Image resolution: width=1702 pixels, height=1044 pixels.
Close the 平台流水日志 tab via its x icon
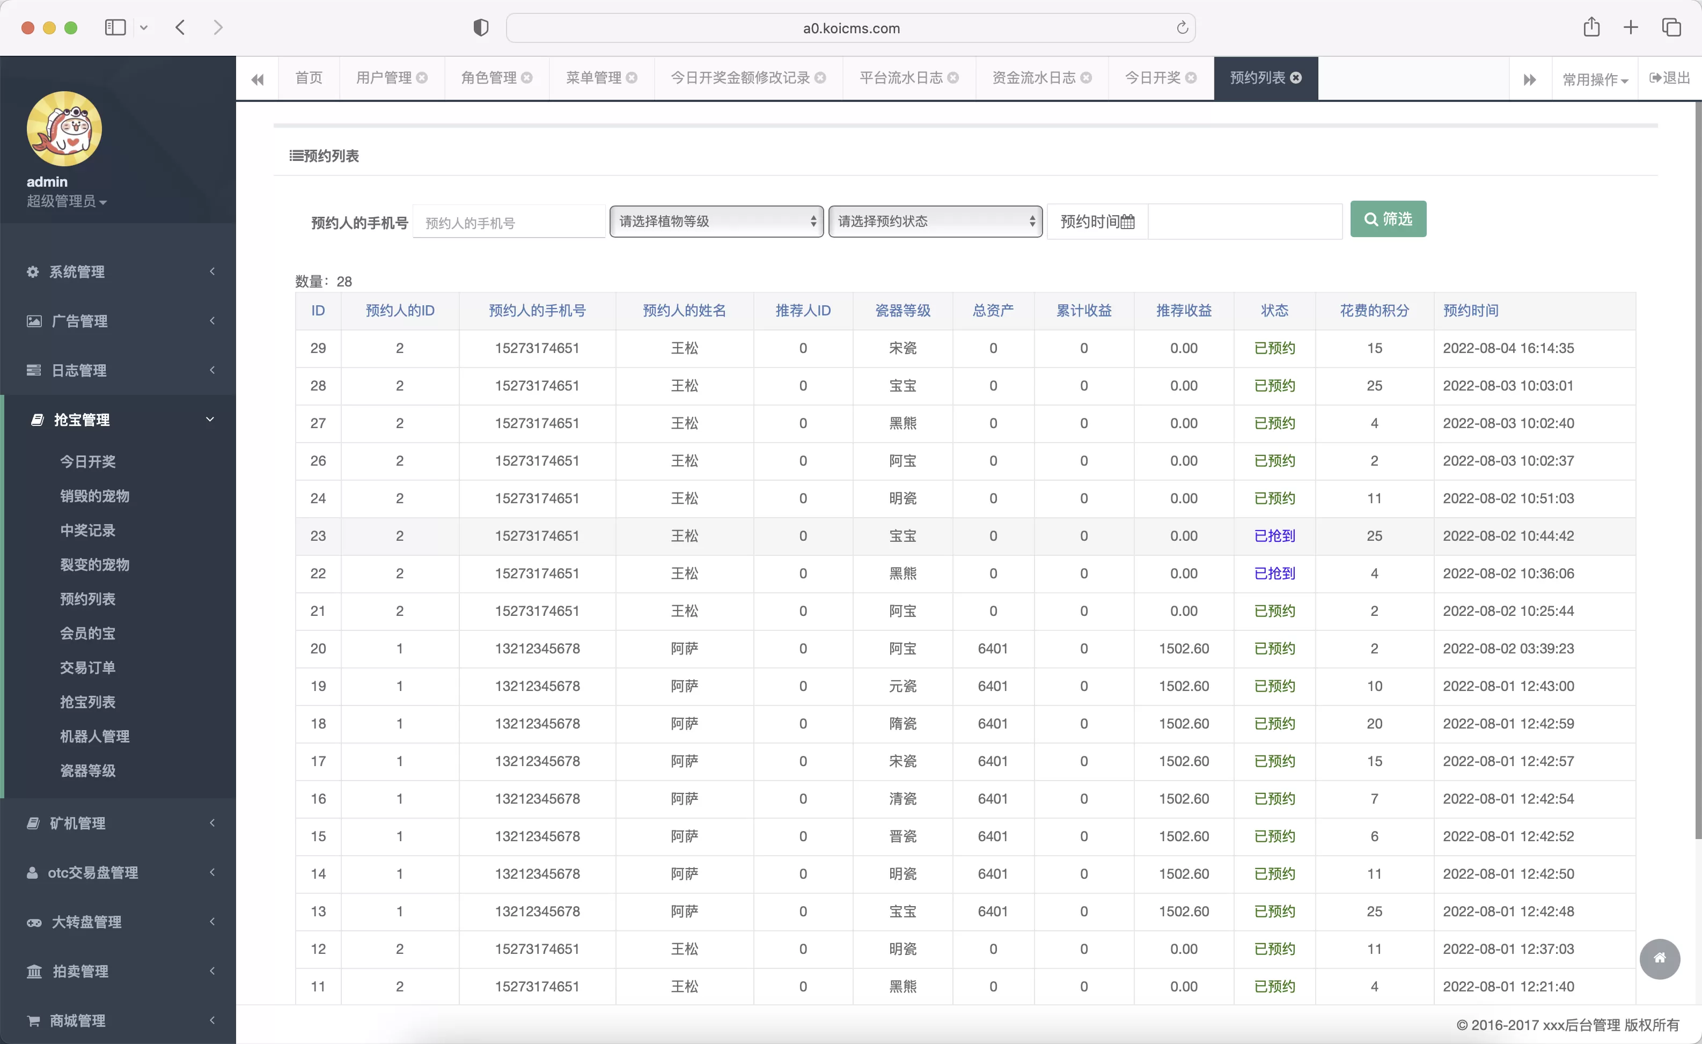[953, 78]
